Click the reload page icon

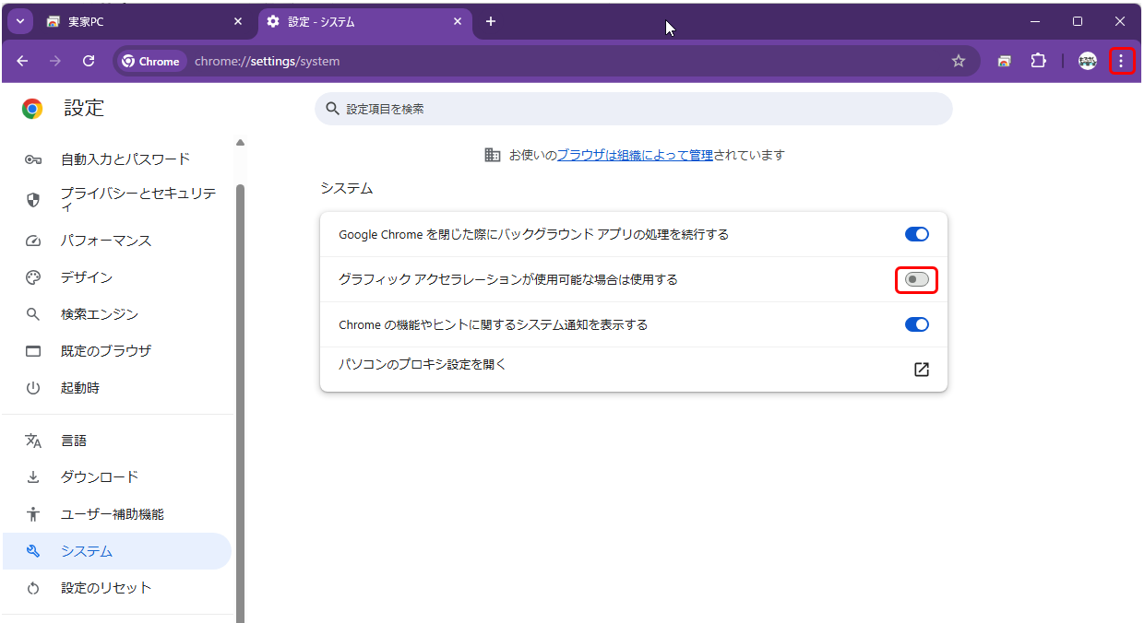point(89,61)
